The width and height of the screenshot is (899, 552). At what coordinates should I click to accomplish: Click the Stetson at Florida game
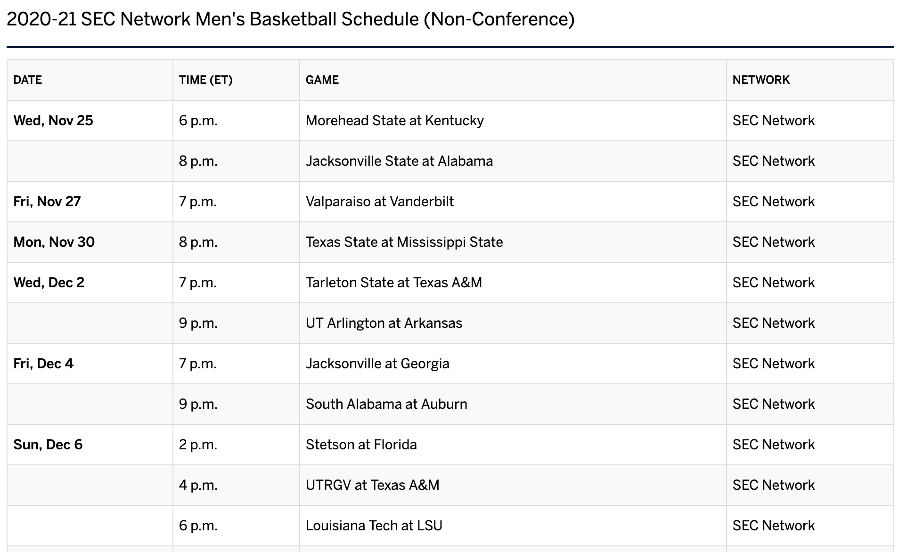click(361, 445)
